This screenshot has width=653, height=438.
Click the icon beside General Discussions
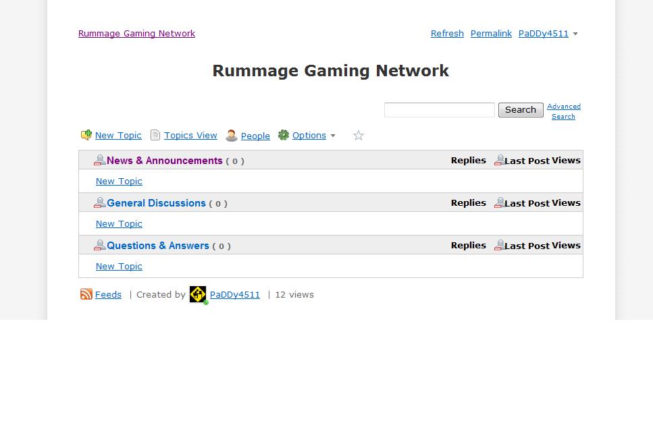coord(100,203)
